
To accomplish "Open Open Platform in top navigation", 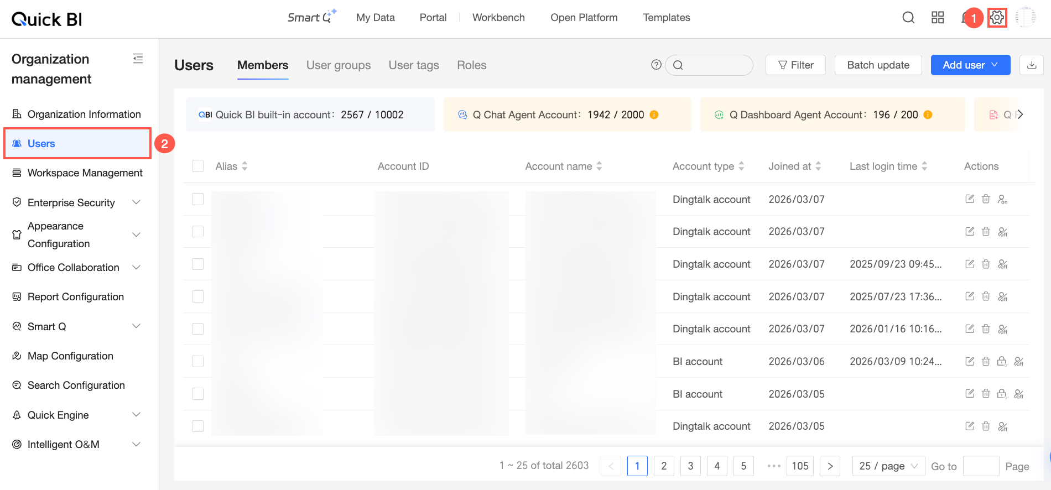I will click(x=584, y=18).
